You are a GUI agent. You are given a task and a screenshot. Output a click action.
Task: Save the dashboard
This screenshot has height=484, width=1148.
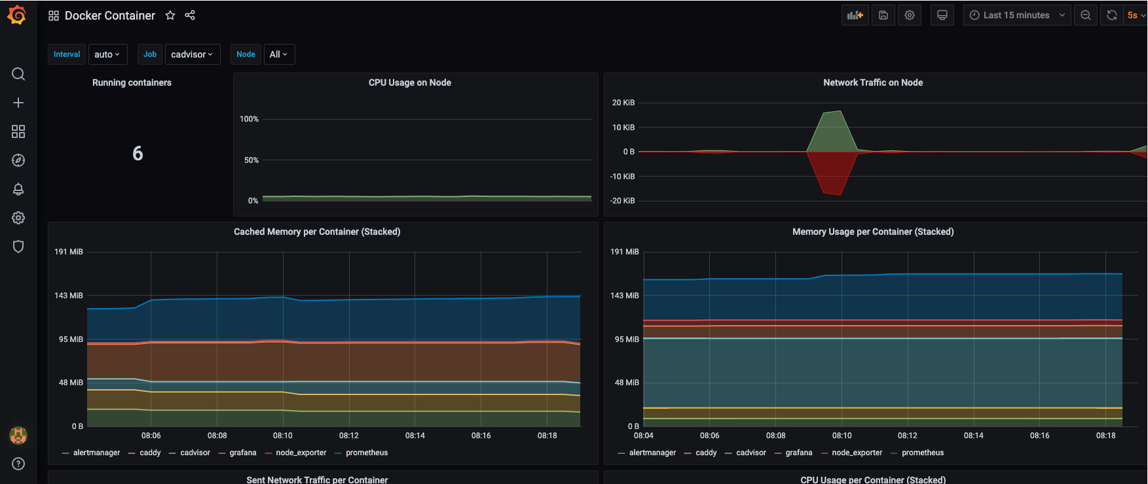[x=883, y=15]
